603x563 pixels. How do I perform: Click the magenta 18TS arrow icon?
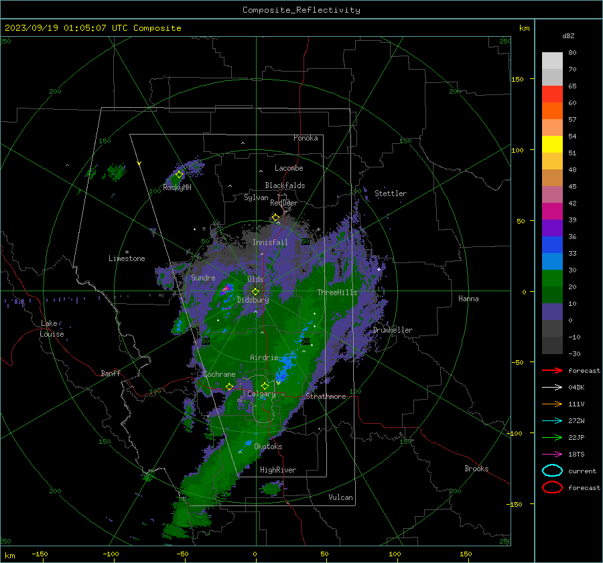552,455
